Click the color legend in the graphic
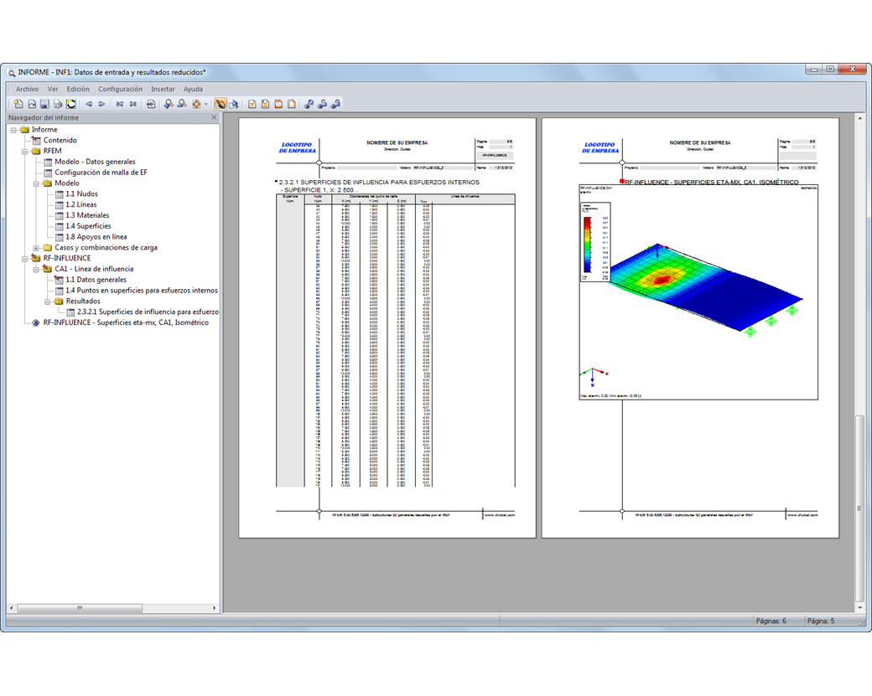The image size is (872, 696). 594,241
